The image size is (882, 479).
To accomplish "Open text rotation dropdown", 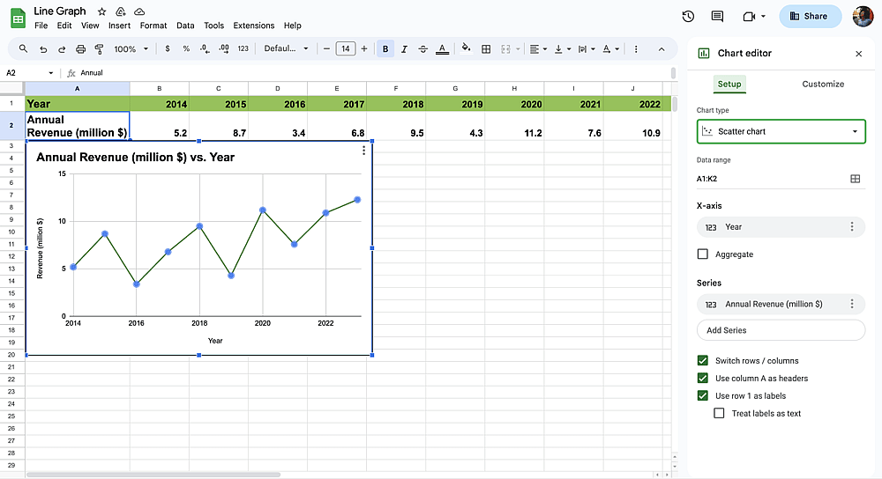I will click(610, 48).
